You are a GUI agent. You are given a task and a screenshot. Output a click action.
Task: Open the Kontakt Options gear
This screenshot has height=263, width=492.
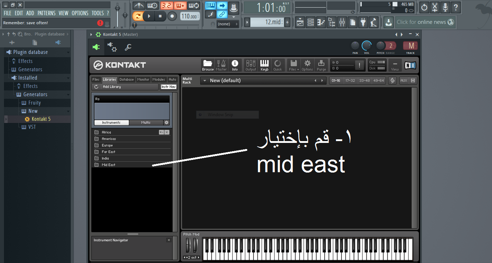[x=307, y=65]
